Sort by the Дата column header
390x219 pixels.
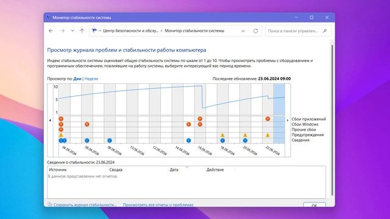point(186,170)
